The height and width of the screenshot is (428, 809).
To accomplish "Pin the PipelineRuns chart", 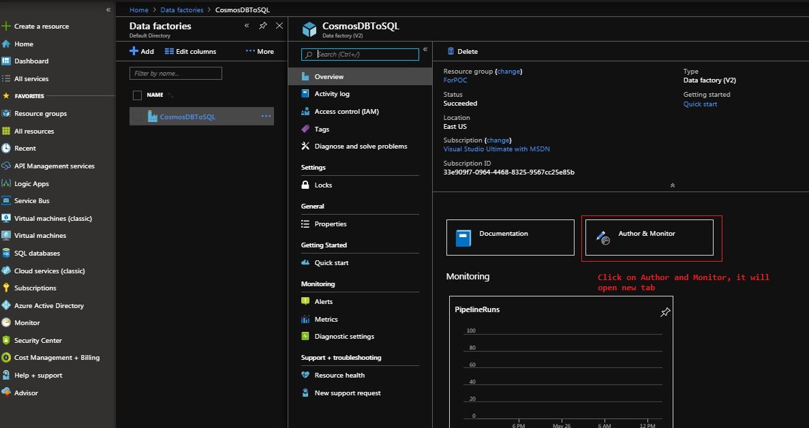I will pyautogui.click(x=665, y=311).
